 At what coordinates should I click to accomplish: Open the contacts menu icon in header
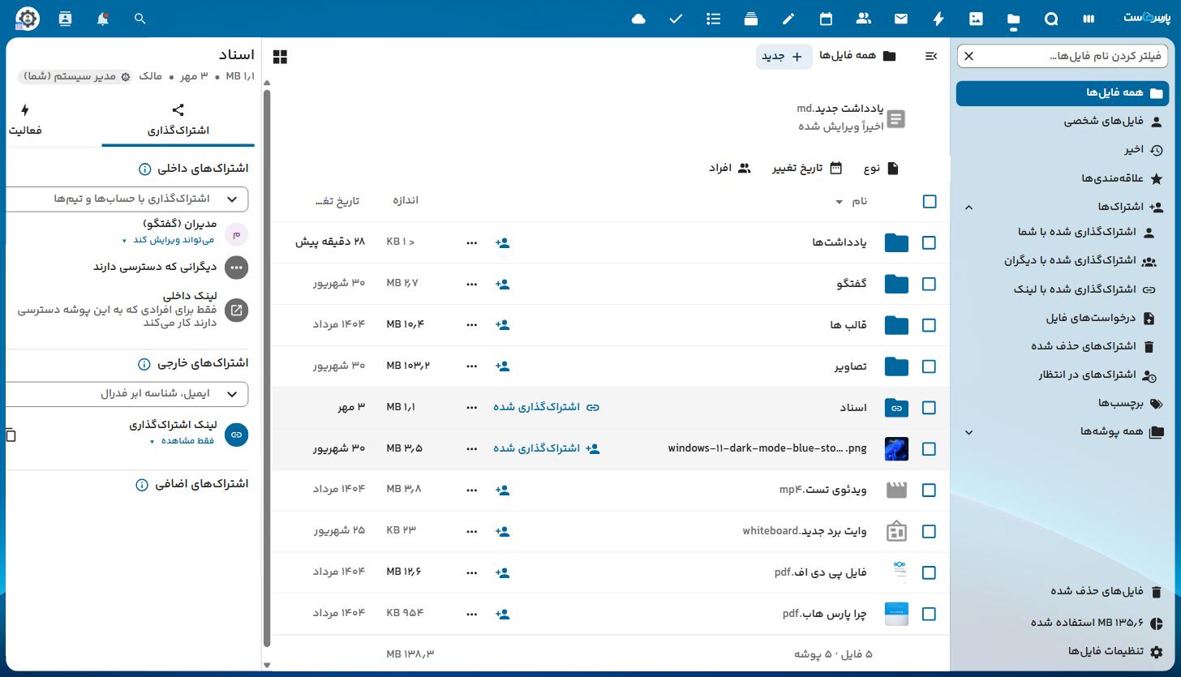pos(65,19)
